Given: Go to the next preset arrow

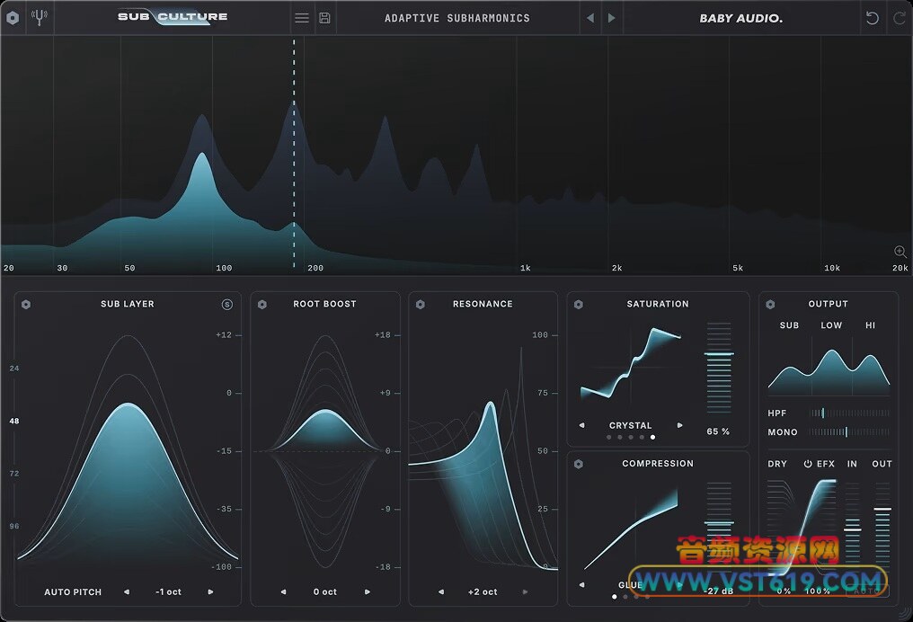Looking at the screenshot, I should [x=611, y=18].
